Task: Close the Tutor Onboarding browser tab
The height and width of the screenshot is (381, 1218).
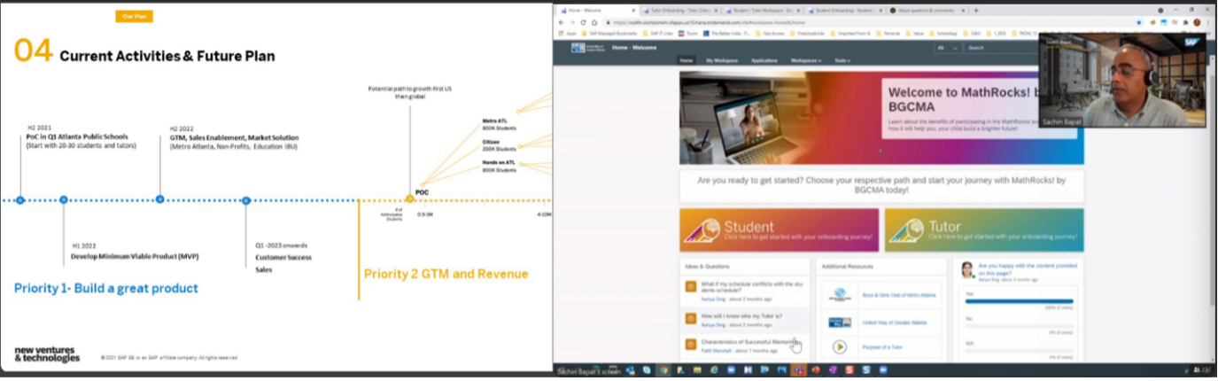Action: point(716,11)
